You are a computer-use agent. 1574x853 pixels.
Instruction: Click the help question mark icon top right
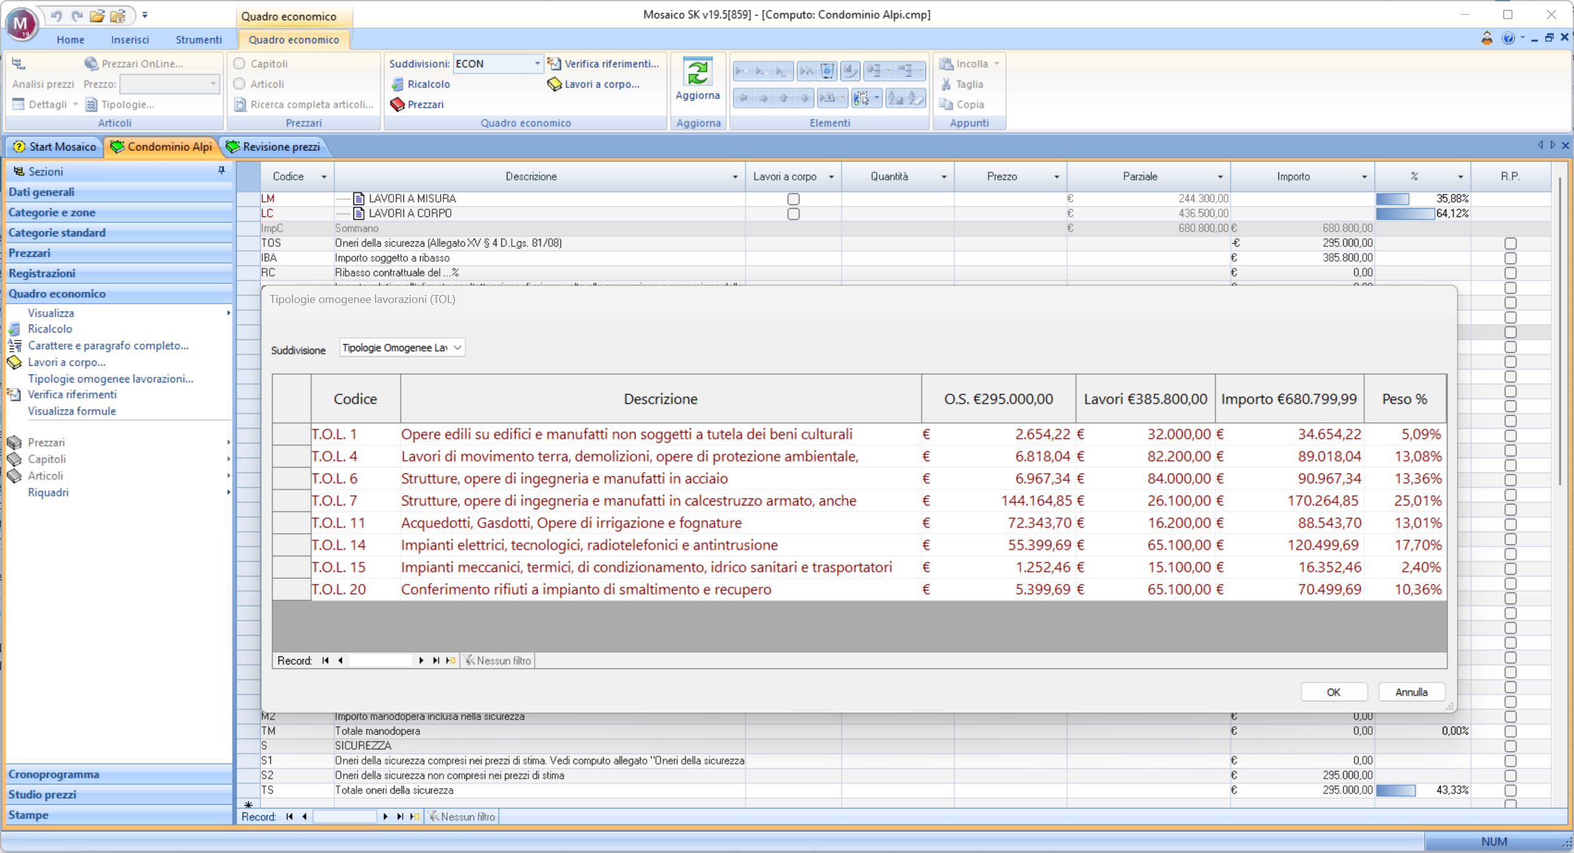(x=1508, y=38)
